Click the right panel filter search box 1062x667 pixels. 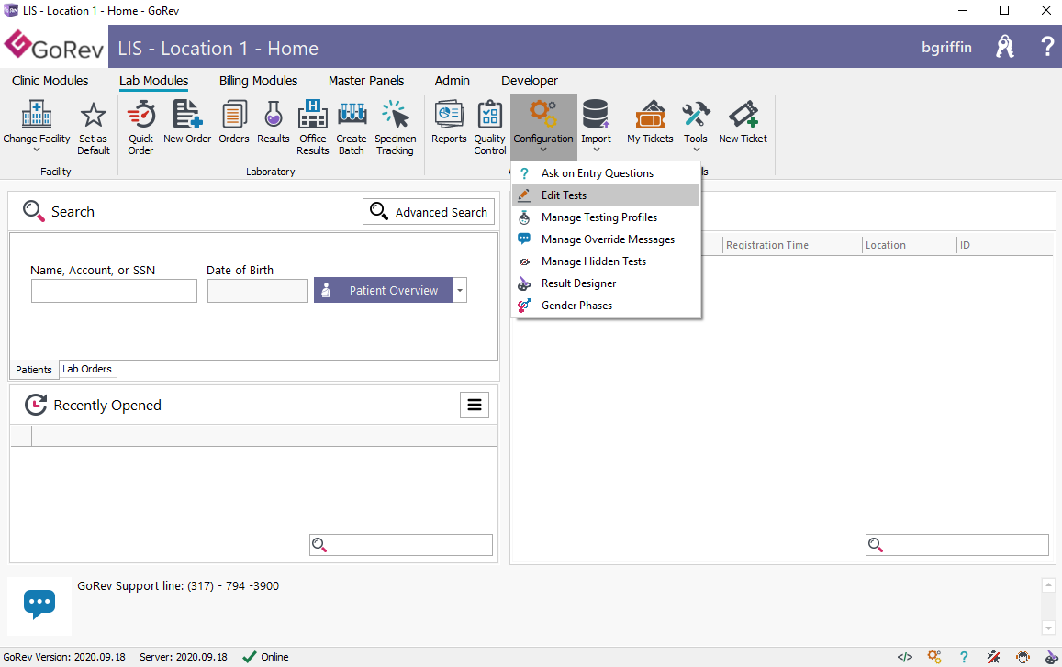957,545
